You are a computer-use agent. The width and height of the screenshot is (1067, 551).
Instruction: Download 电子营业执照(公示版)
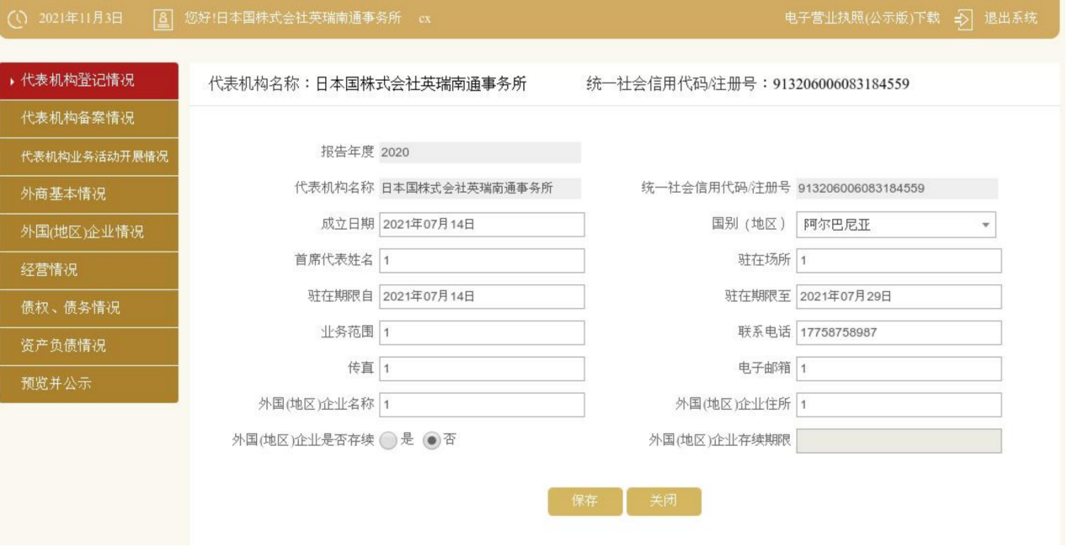(x=862, y=19)
